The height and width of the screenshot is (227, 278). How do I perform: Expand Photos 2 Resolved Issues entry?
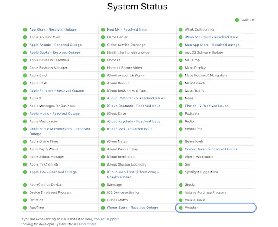click(x=206, y=106)
